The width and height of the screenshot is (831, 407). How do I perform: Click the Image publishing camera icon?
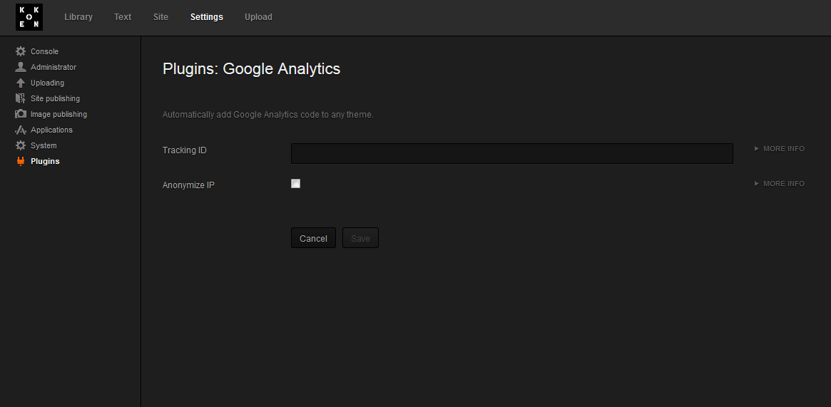(x=21, y=114)
